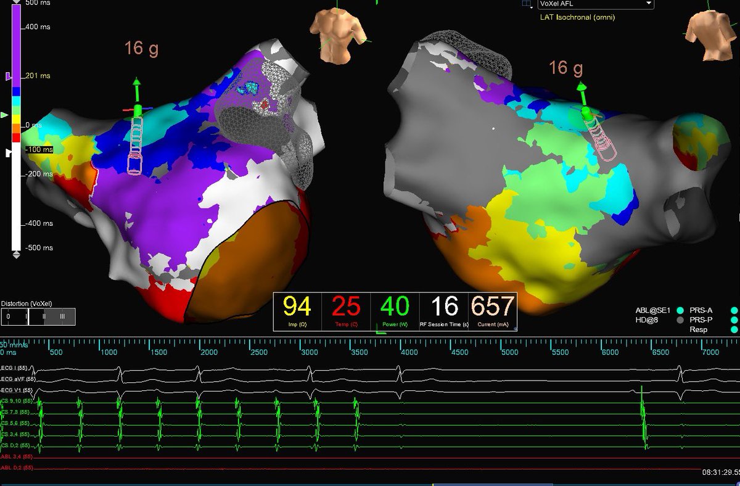Click the back-facing torso orientation icon

click(710, 35)
